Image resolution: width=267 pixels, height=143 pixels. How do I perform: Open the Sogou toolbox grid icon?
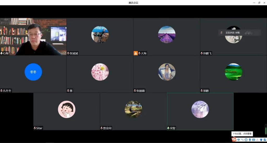point(265,140)
